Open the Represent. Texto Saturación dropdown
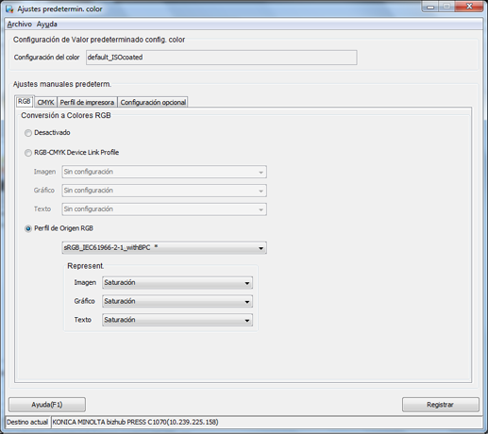488x434 pixels. [177, 320]
